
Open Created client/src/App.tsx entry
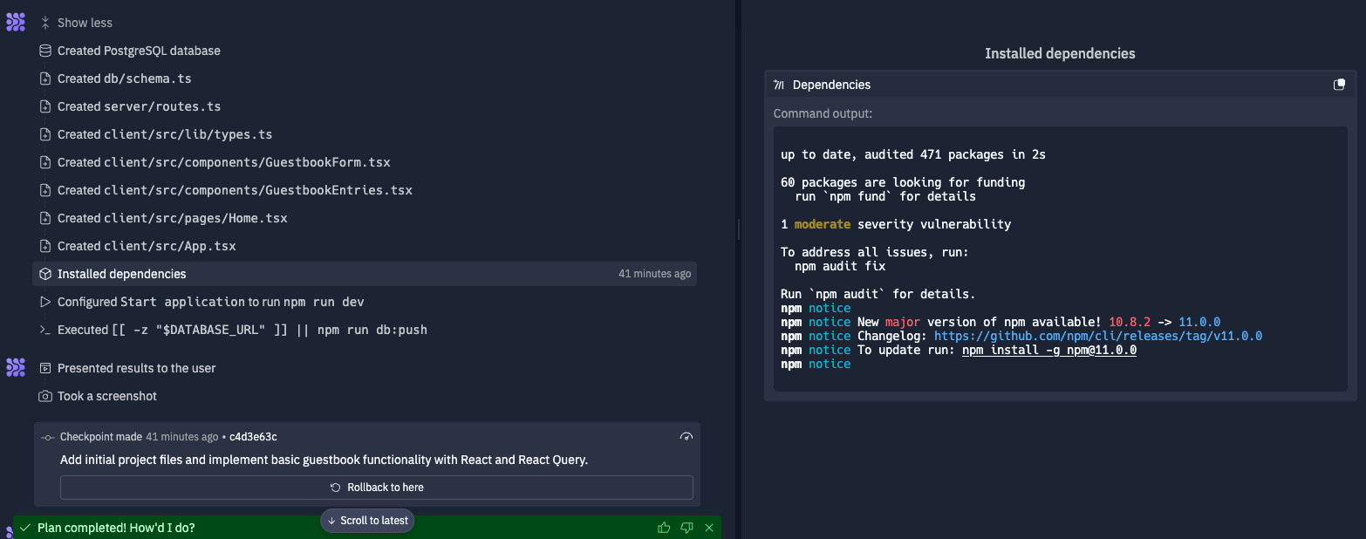tap(147, 246)
